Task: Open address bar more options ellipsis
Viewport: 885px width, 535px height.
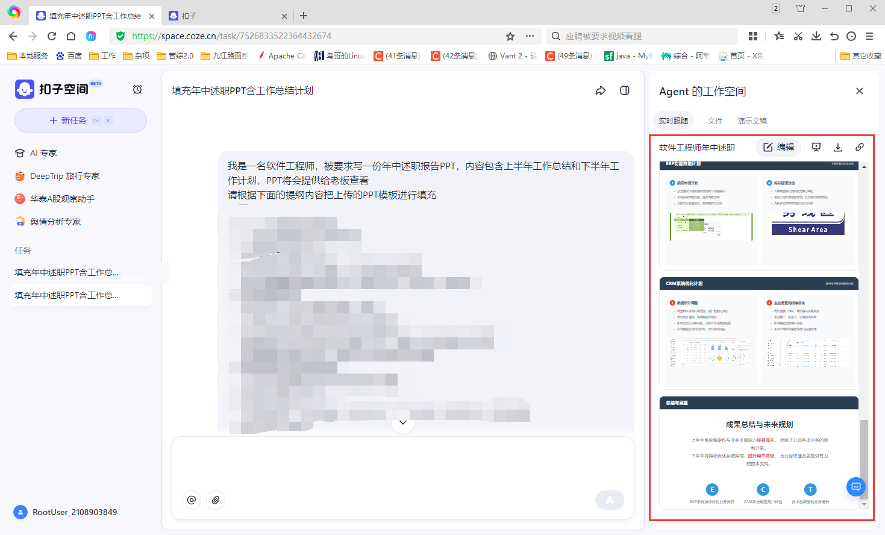Action: click(x=530, y=36)
